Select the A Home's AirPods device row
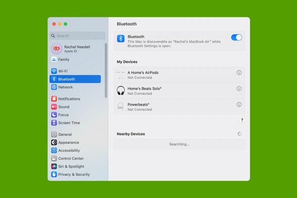This screenshot has height=198, width=297. (x=179, y=75)
